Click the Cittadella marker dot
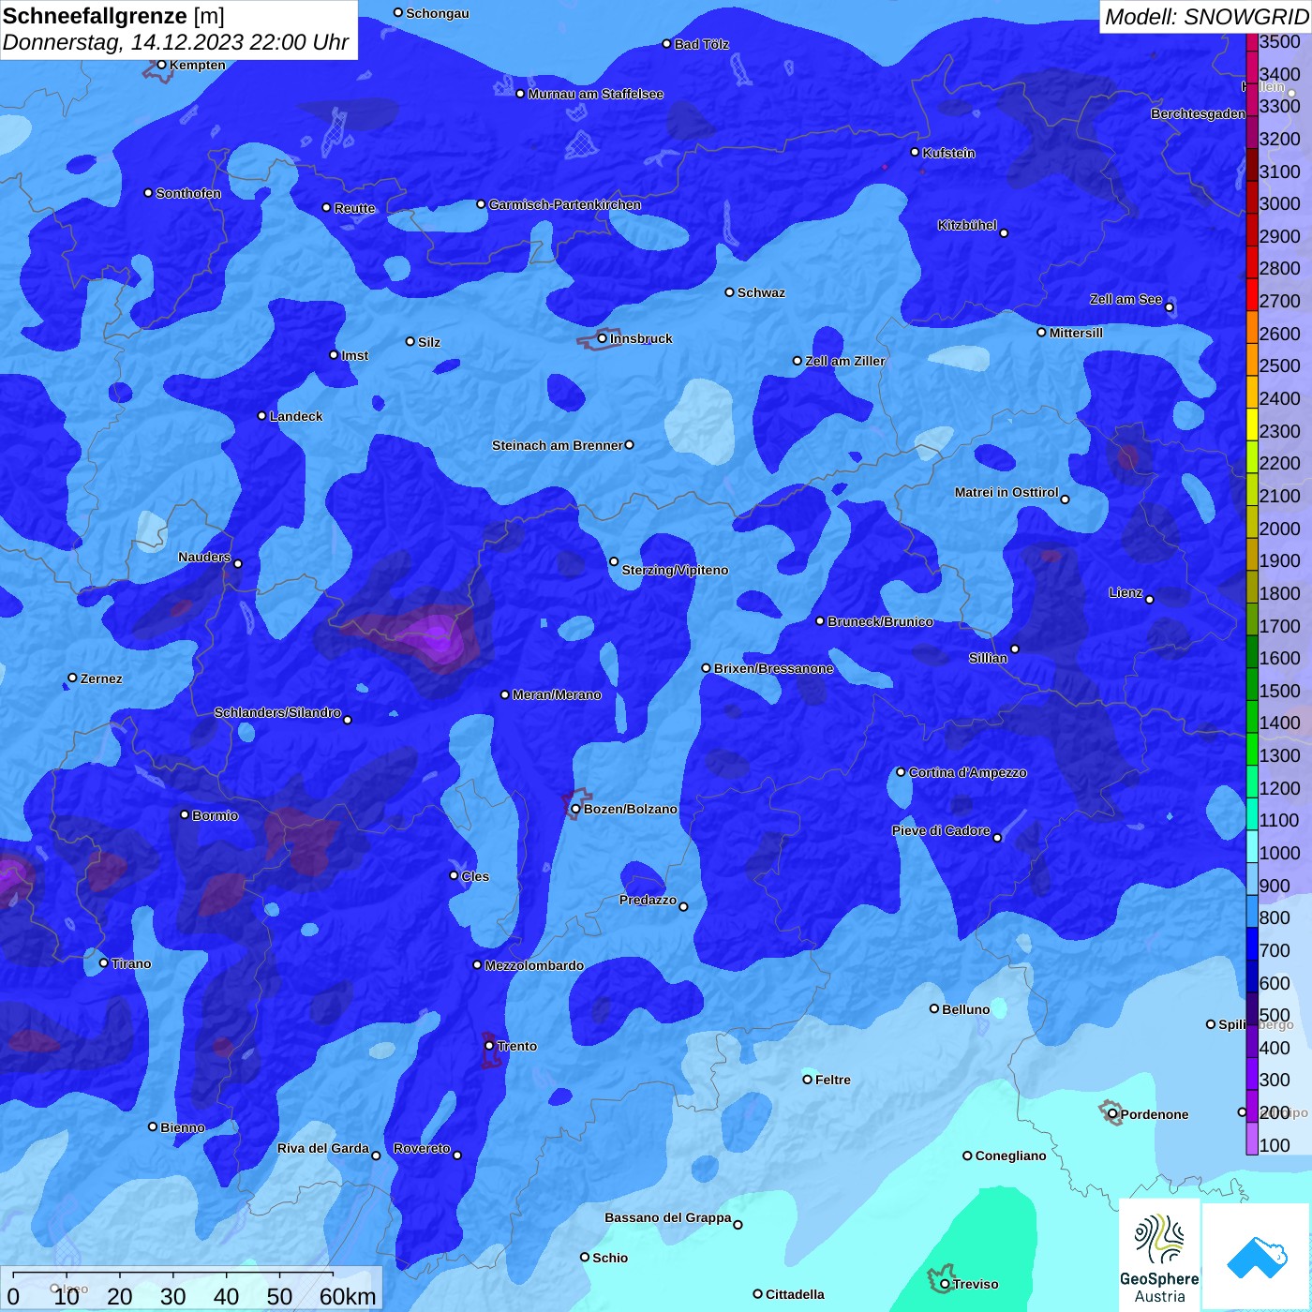The height and width of the screenshot is (1312, 1312). (x=757, y=1293)
